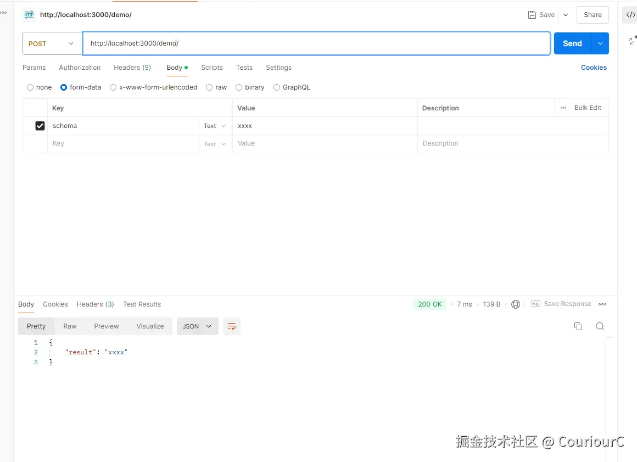This screenshot has height=462, width=637.
Task: Click the Save button label
Action: (x=547, y=15)
